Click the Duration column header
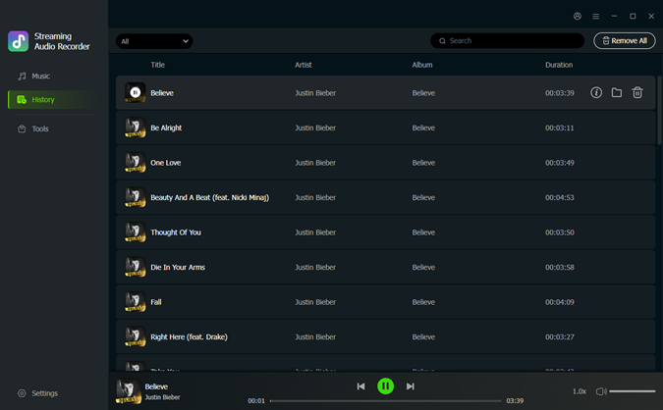The width and height of the screenshot is (663, 410). tap(559, 65)
